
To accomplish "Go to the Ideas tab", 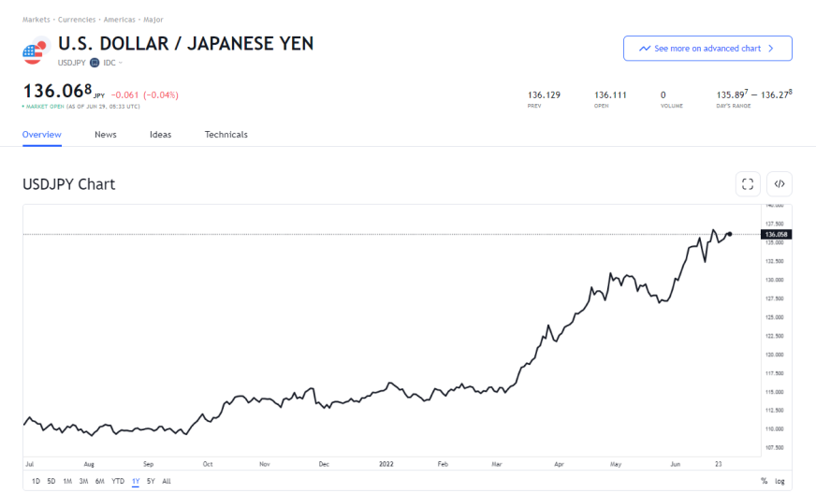I will pos(160,135).
